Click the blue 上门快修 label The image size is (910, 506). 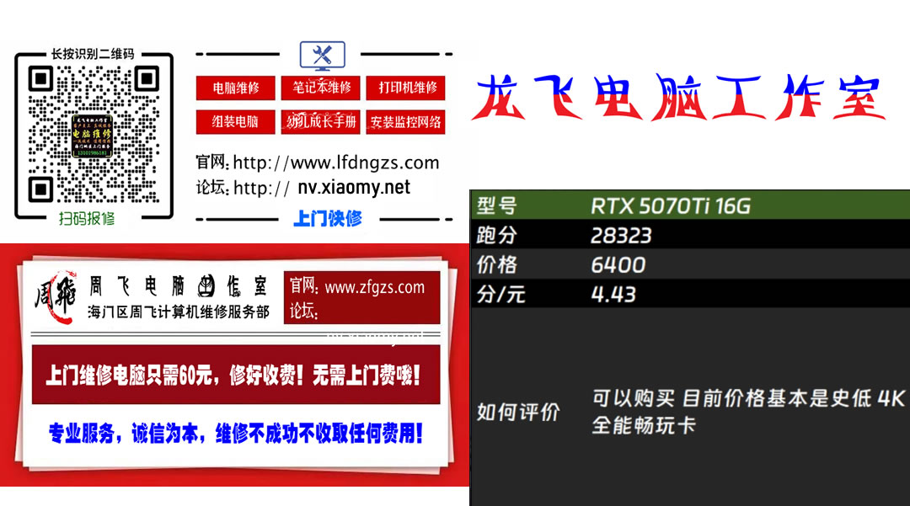point(329,217)
